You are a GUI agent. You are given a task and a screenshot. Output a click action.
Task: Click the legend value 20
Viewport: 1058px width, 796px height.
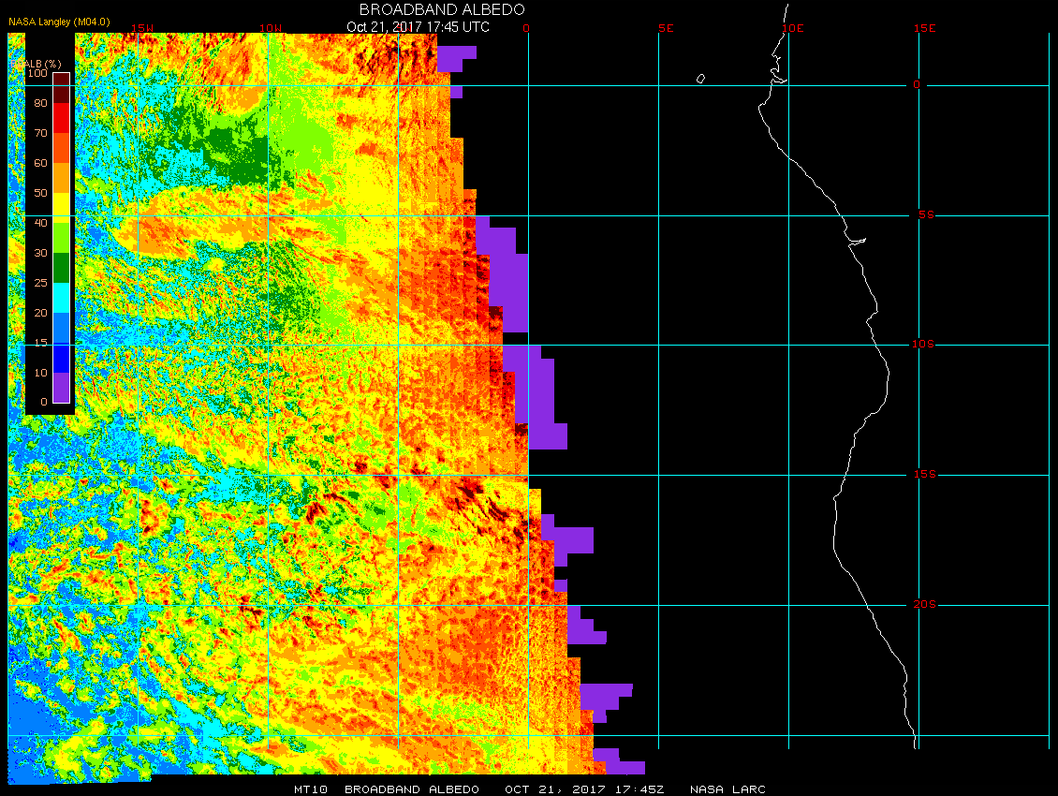tap(41, 313)
